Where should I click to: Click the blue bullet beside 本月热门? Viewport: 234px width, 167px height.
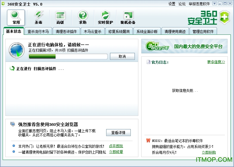click(14, 146)
